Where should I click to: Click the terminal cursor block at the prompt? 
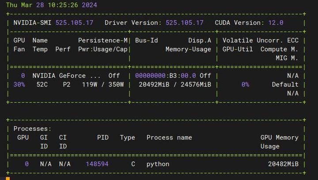[x=8, y=178]
